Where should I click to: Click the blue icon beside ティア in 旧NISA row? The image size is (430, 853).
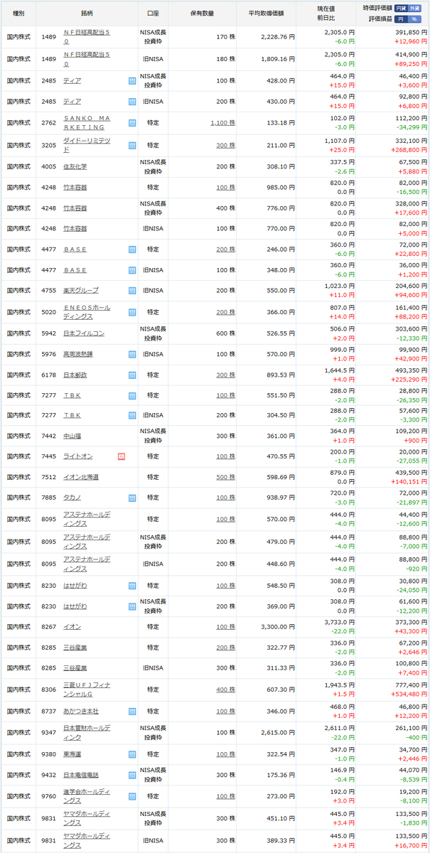point(132,102)
